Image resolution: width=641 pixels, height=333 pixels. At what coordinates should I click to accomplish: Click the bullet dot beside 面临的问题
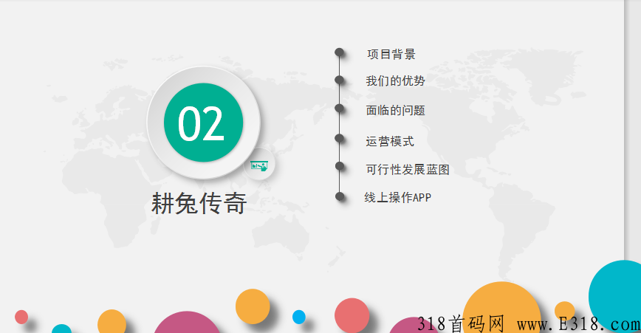coord(339,109)
